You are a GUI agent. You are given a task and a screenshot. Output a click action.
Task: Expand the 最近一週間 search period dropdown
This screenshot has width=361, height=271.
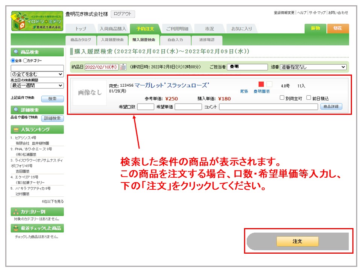37,85
